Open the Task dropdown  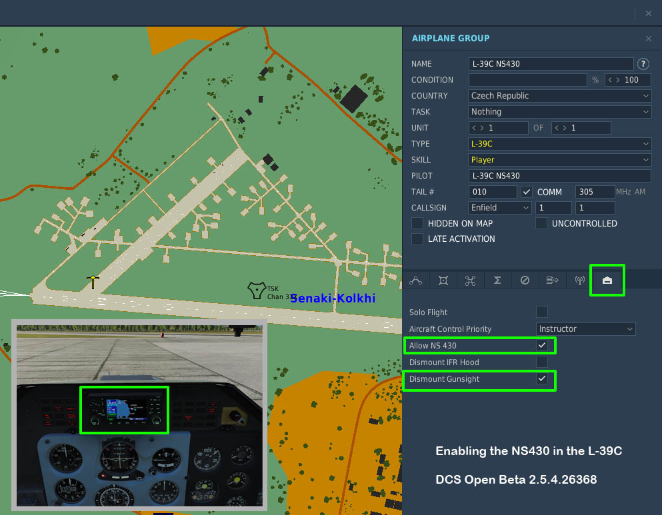[559, 112]
